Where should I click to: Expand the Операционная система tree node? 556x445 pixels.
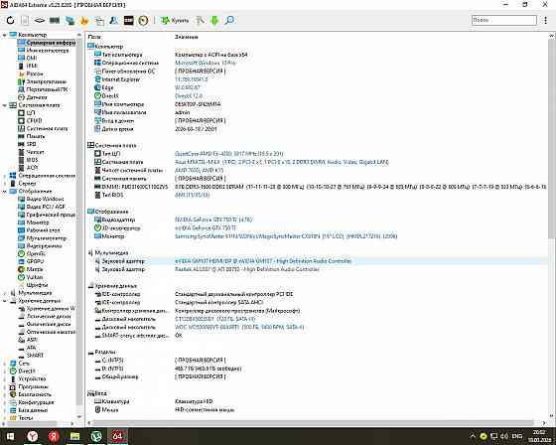[x=5, y=176]
